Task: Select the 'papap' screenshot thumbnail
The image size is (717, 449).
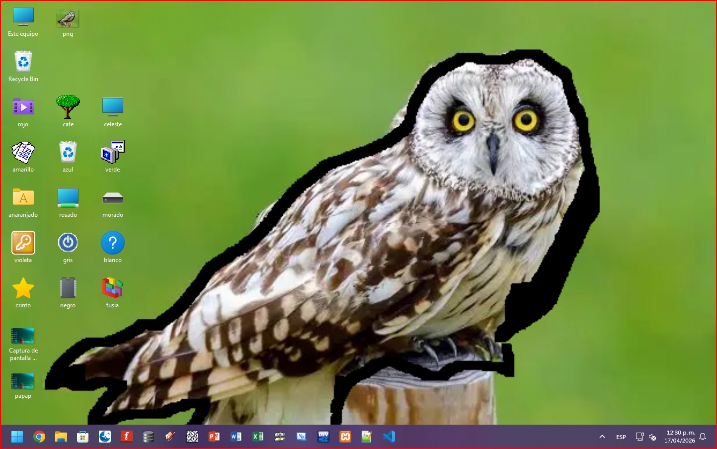Action: tap(23, 382)
